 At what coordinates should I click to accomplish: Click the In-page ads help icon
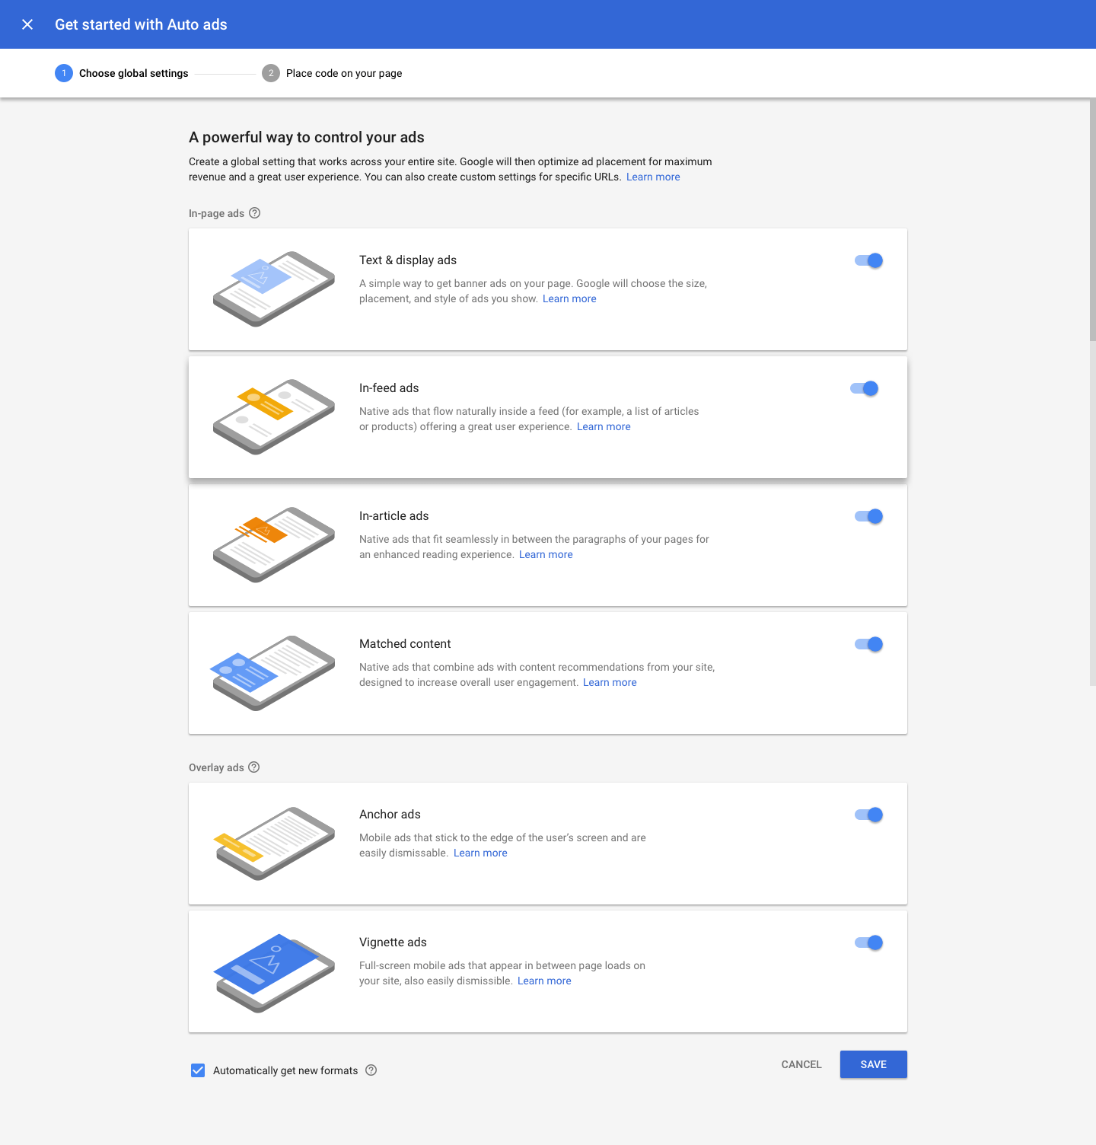tap(255, 213)
